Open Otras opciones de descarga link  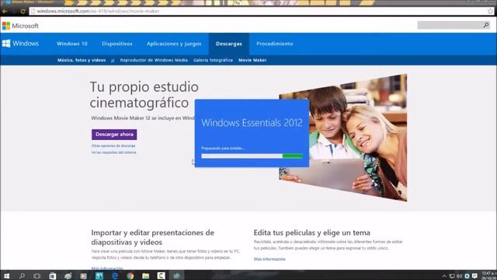pos(113,145)
